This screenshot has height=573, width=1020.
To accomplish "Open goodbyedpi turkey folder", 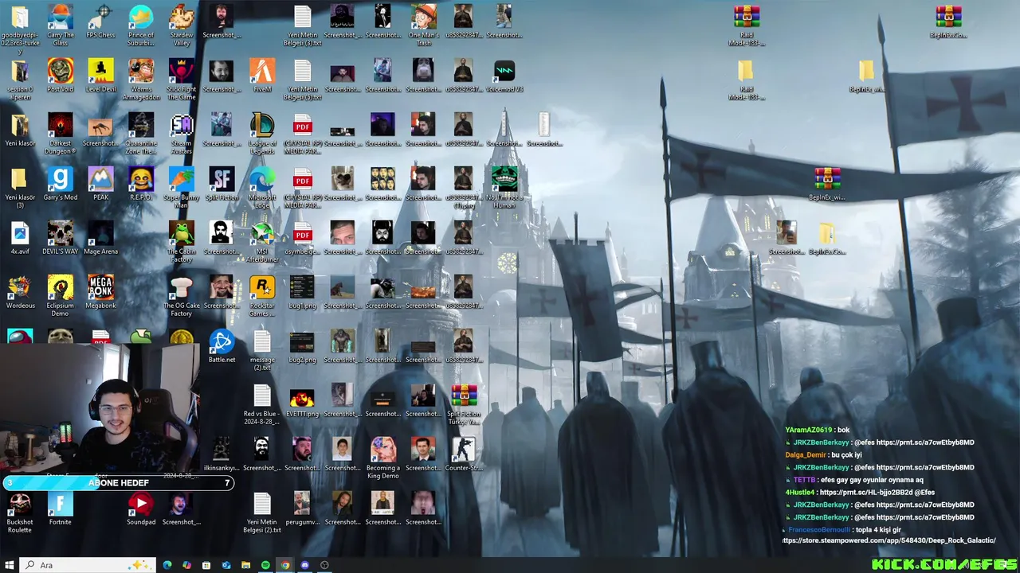I will tap(20, 28).
